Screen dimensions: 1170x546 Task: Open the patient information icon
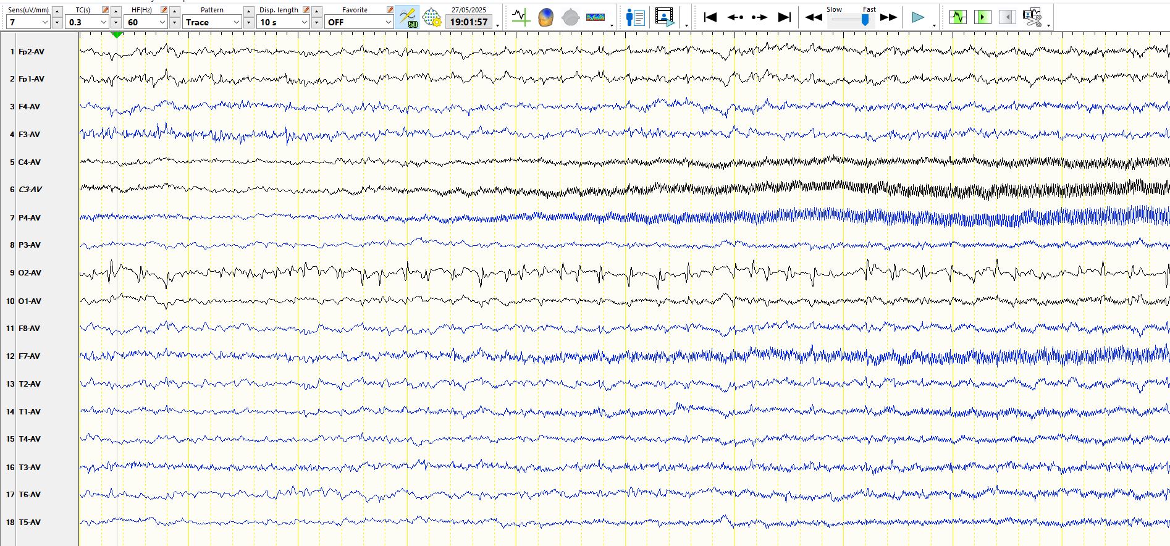click(634, 17)
